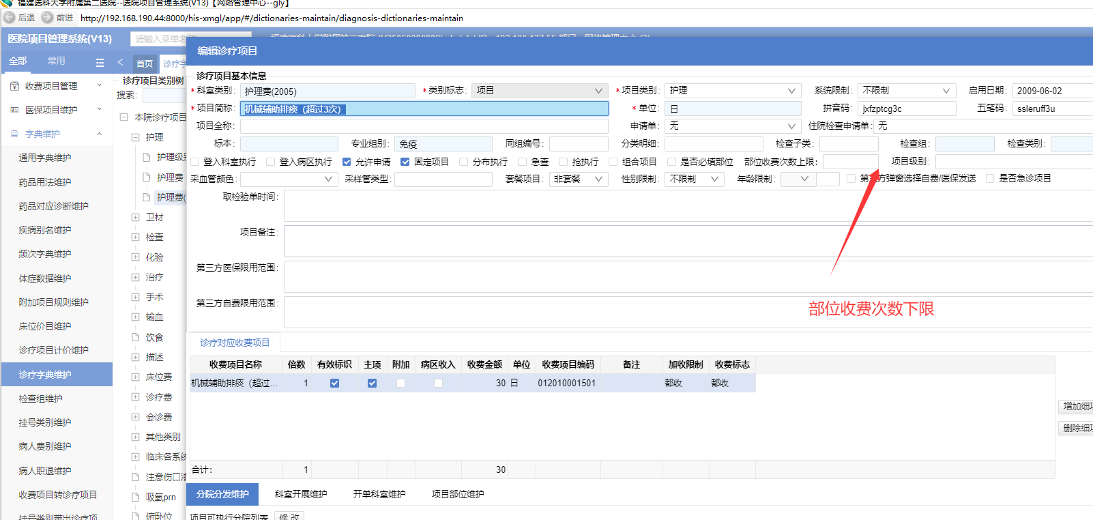Viewport: 1093px width, 520px height.
Task: Switch to the 项目部位维护 tab
Action: pyautogui.click(x=458, y=494)
